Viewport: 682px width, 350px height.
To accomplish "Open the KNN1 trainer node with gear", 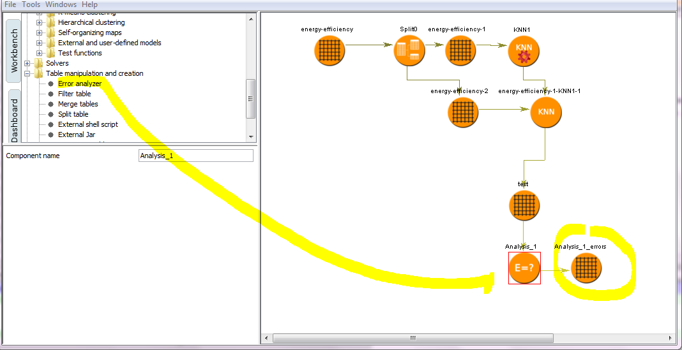I will pos(524,51).
